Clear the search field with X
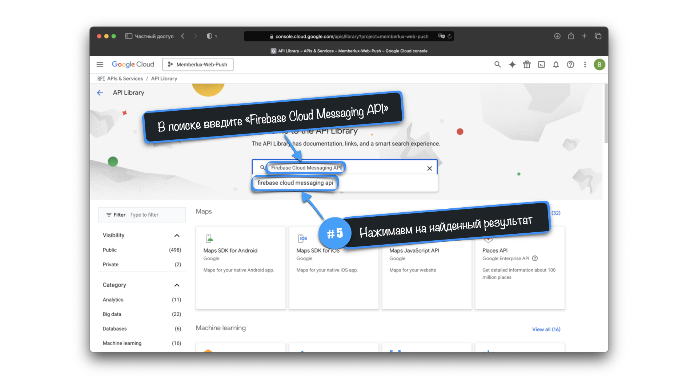 429,168
